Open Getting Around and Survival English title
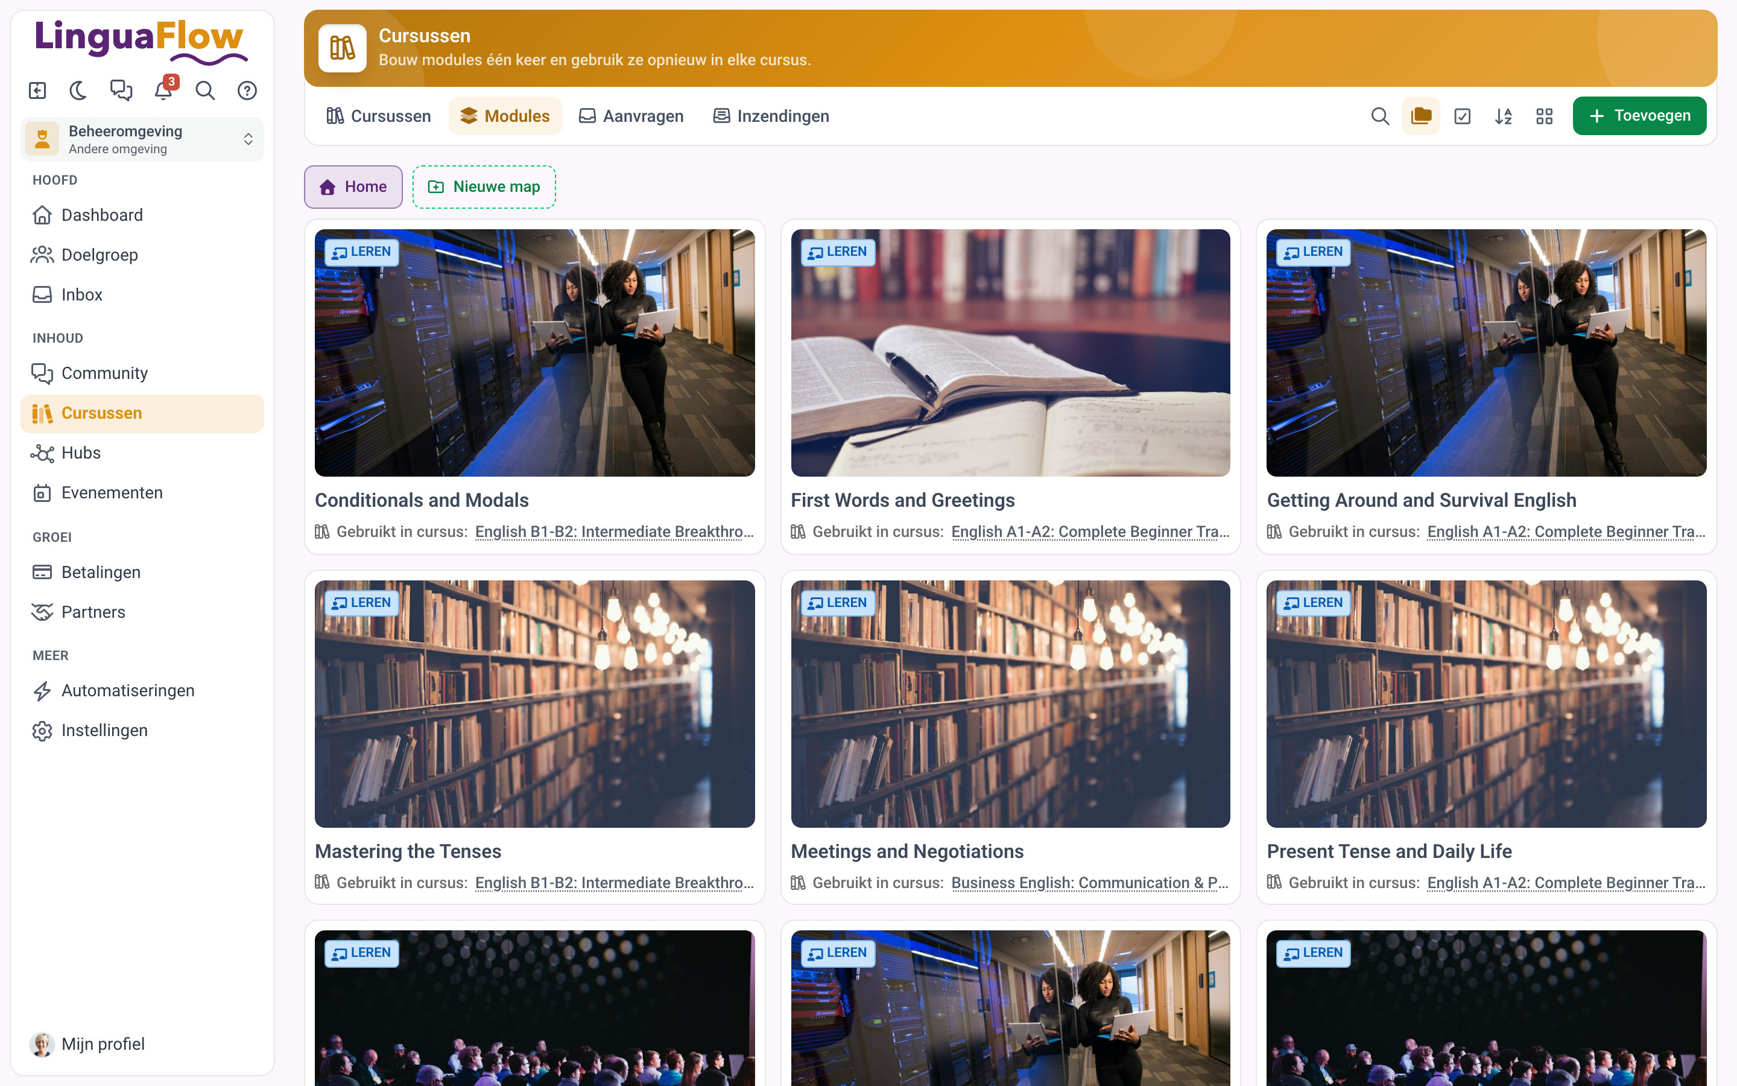1737x1086 pixels. pyautogui.click(x=1421, y=500)
